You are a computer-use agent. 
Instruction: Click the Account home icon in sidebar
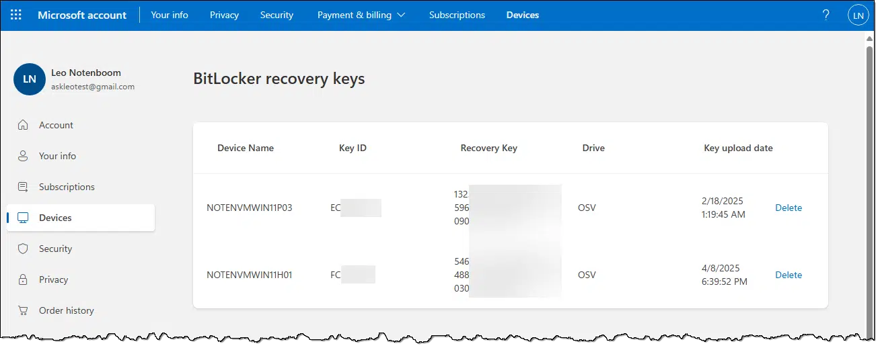tap(24, 125)
